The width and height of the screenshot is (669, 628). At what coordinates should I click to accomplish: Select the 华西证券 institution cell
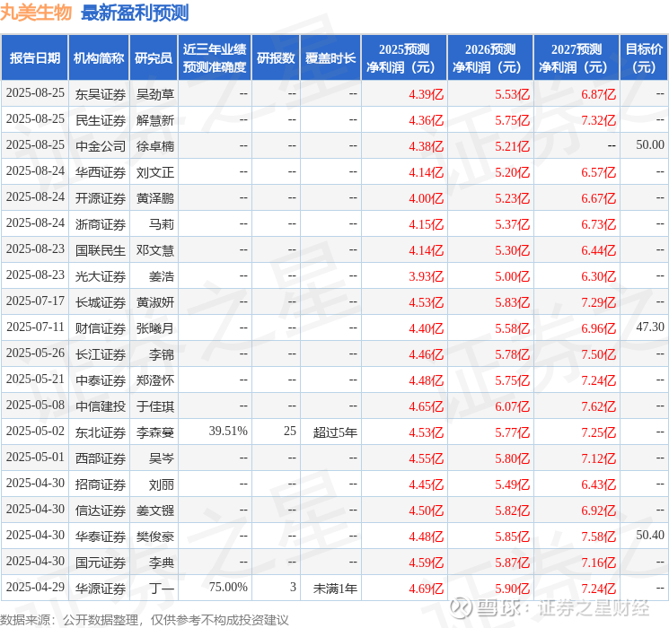pos(101,172)
